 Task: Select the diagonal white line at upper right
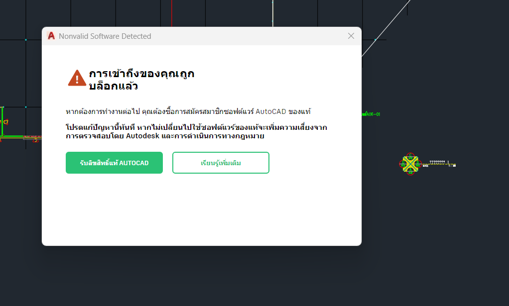(x=386, y=28)
